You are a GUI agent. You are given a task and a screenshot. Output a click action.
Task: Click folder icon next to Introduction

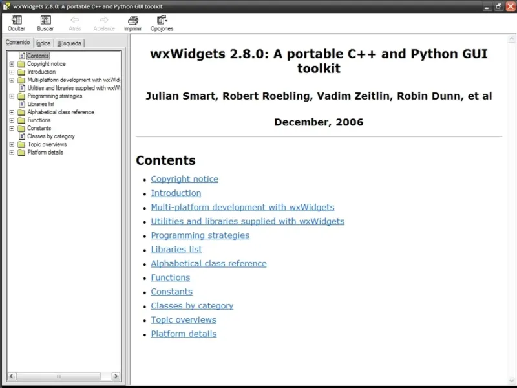pyautogui.click(x=21, y=72)
